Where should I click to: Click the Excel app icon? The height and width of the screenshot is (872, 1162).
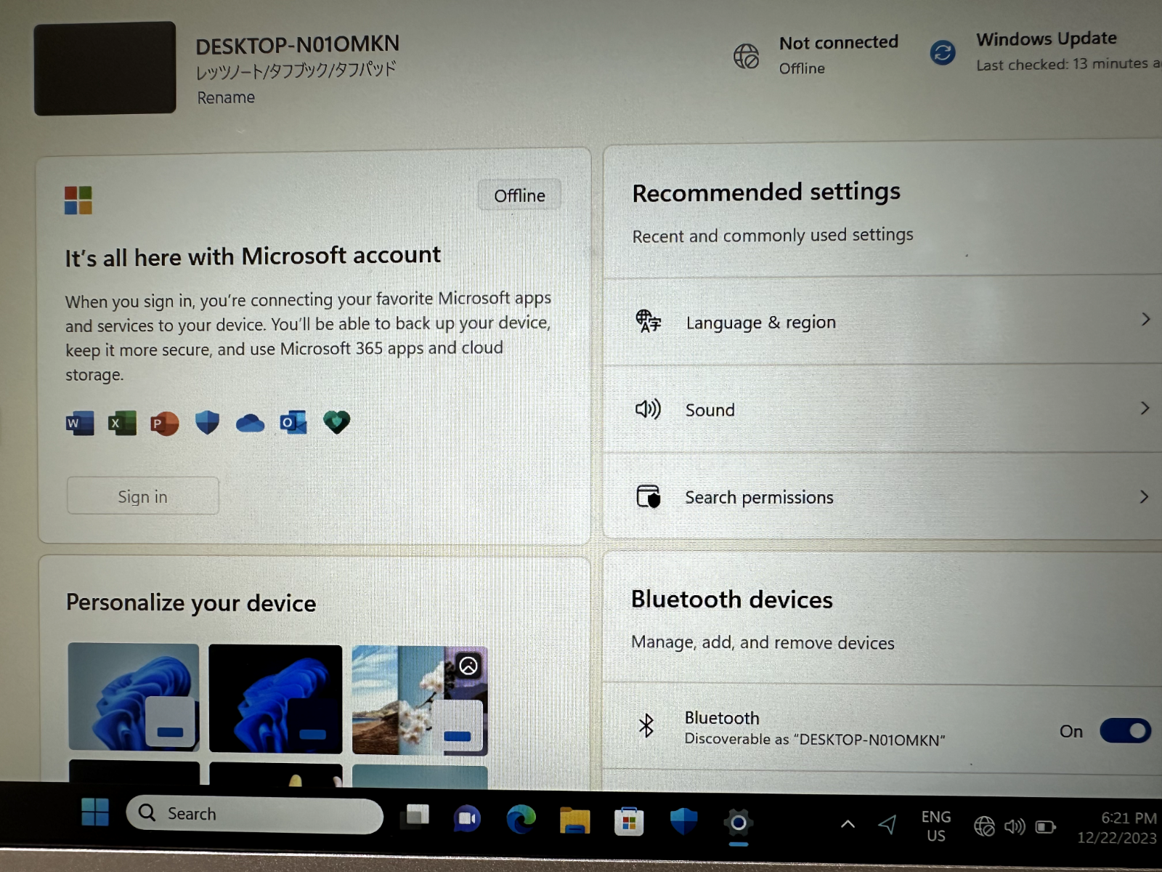(x=122, y=423)
